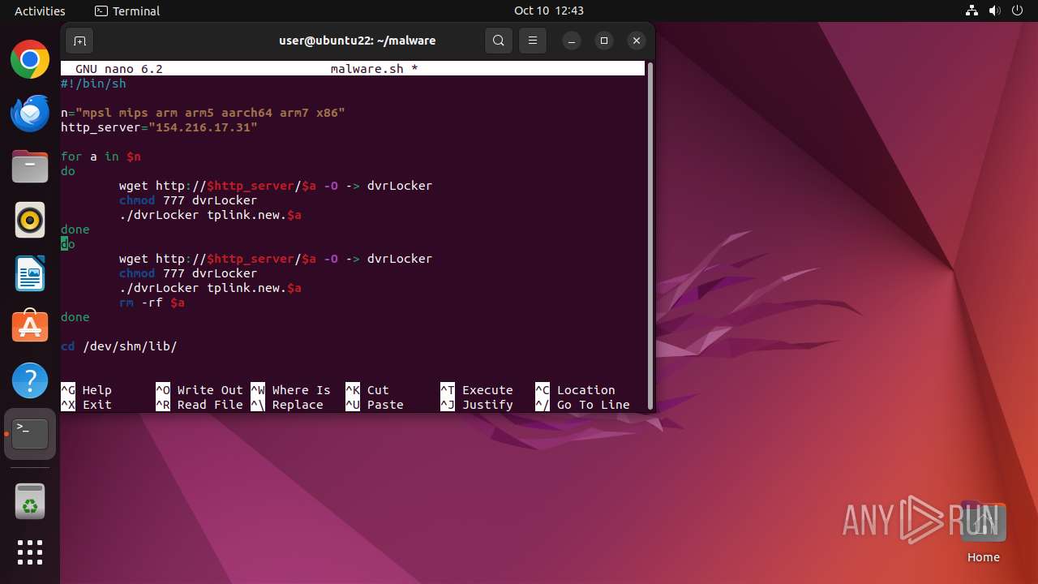Click the ^X Exit shortcut
This screenshot has height=584, width=1038.
[86, 405]
